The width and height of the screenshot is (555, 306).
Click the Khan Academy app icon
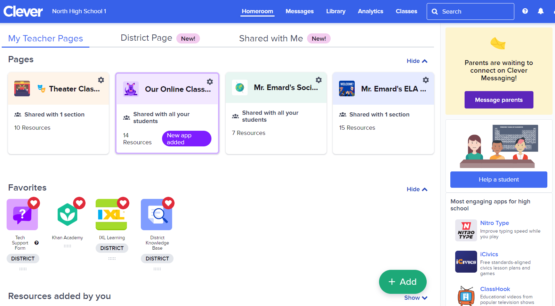coord(67,215)
